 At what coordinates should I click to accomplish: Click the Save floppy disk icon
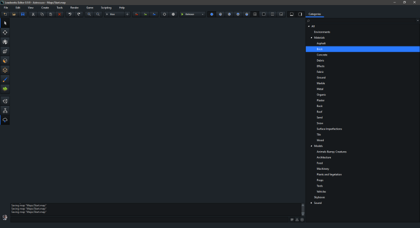(x=22, y=14)
